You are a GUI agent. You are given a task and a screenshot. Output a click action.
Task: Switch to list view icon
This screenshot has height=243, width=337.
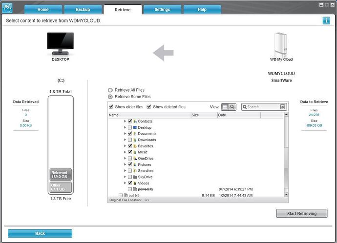pyautogui.click(x=225, y=107)
